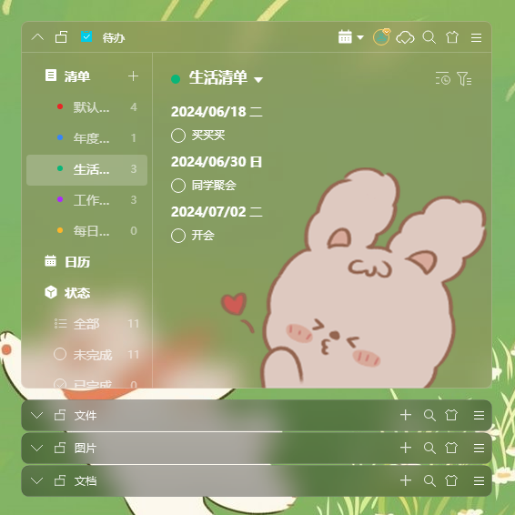
Task: Open skin shirt icon in 图片 panel
Action: [x=451, y=448]
